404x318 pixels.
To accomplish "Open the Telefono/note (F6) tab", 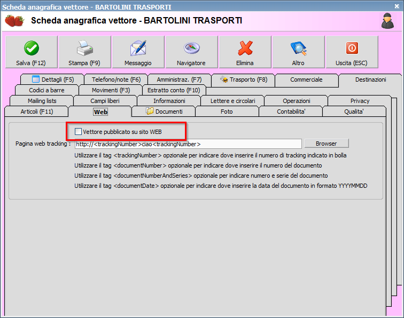I will tap(116, 79).
